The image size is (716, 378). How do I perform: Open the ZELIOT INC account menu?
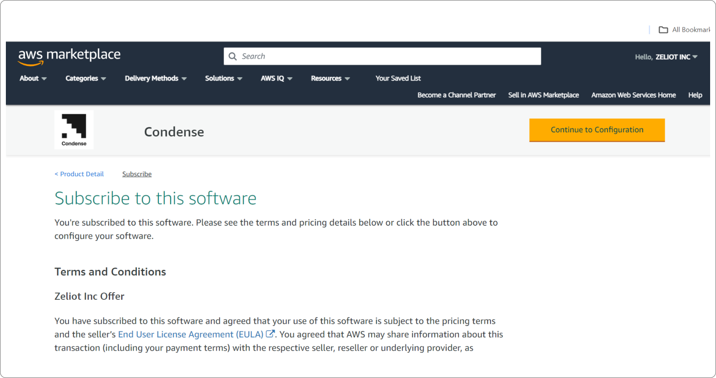coord(676,57)
